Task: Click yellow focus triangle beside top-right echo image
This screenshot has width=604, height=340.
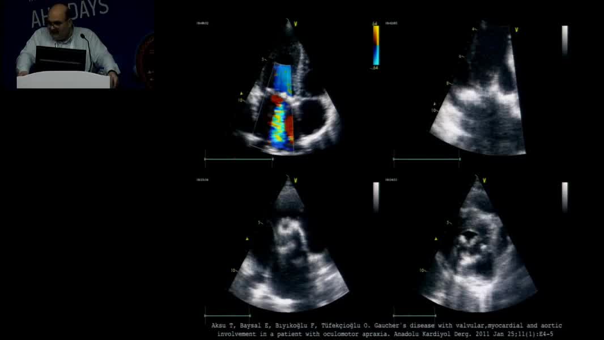Action: tap(434, 103)
